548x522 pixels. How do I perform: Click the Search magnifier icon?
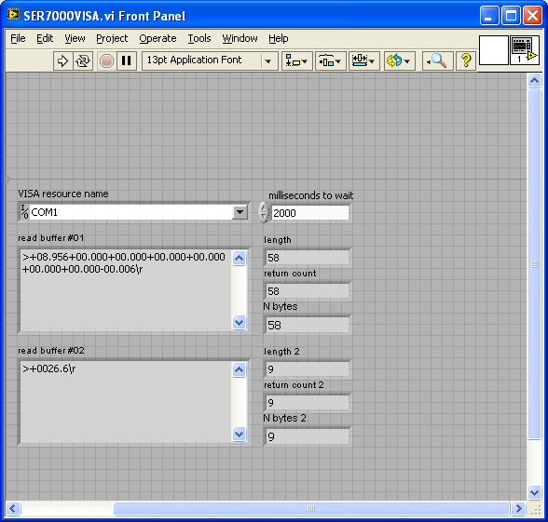point(438,61)
